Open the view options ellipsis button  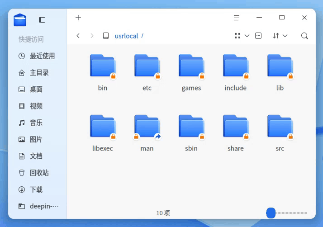pyautogui.click(x=258, y=36)
